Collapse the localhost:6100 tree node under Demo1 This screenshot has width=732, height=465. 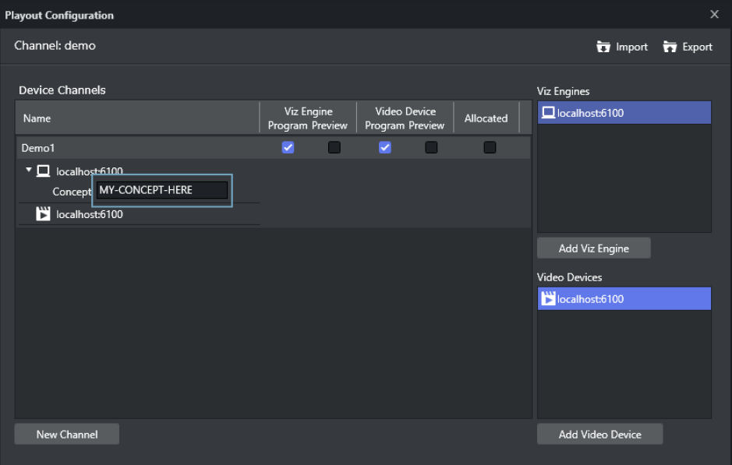pyautogui.click(x=29, y=171)
